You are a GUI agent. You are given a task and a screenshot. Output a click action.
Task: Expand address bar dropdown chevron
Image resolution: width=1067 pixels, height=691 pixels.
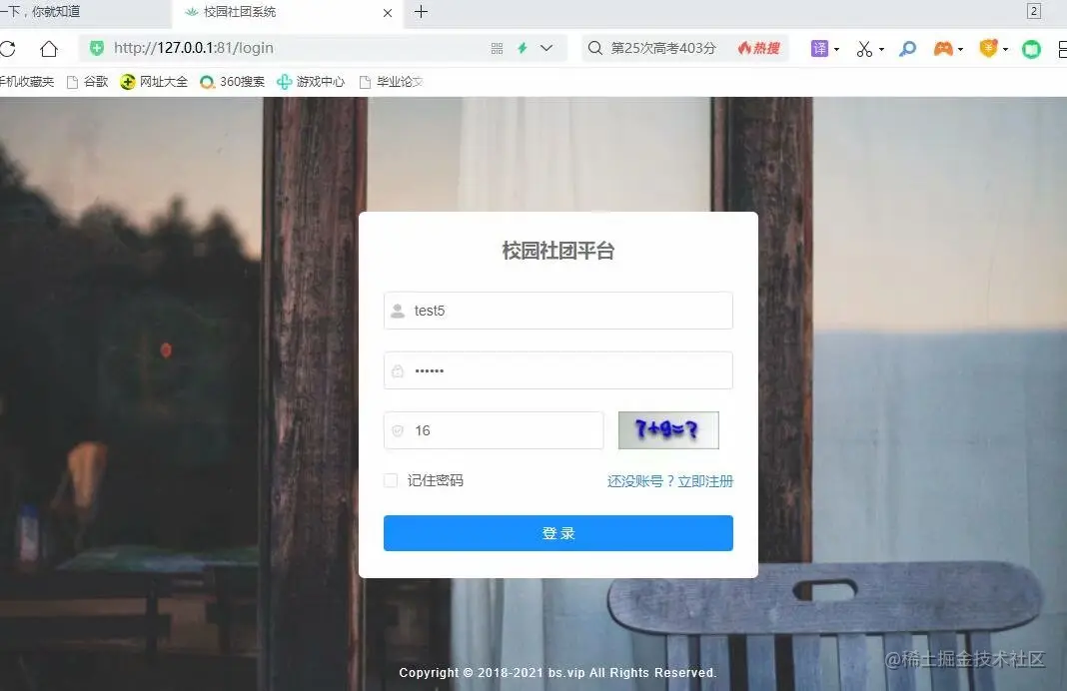546,48
